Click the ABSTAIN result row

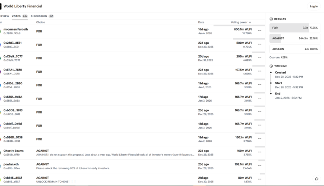293,49
